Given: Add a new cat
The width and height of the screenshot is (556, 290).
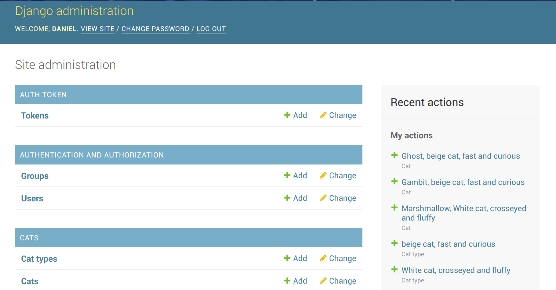Looking at the screenshot, I should click(x=300, y=281).
